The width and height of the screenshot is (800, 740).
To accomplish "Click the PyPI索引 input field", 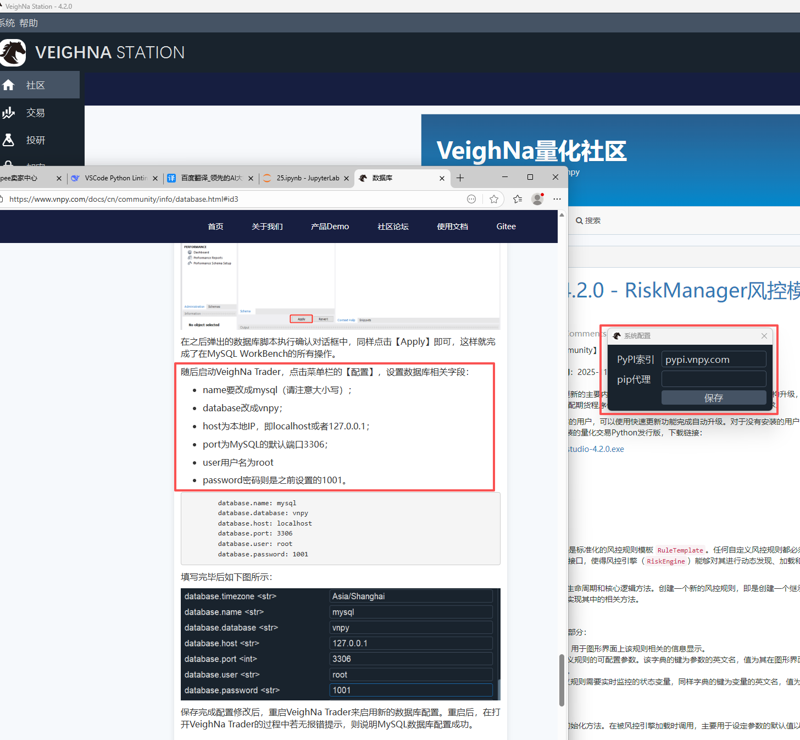I will (713, 360).
